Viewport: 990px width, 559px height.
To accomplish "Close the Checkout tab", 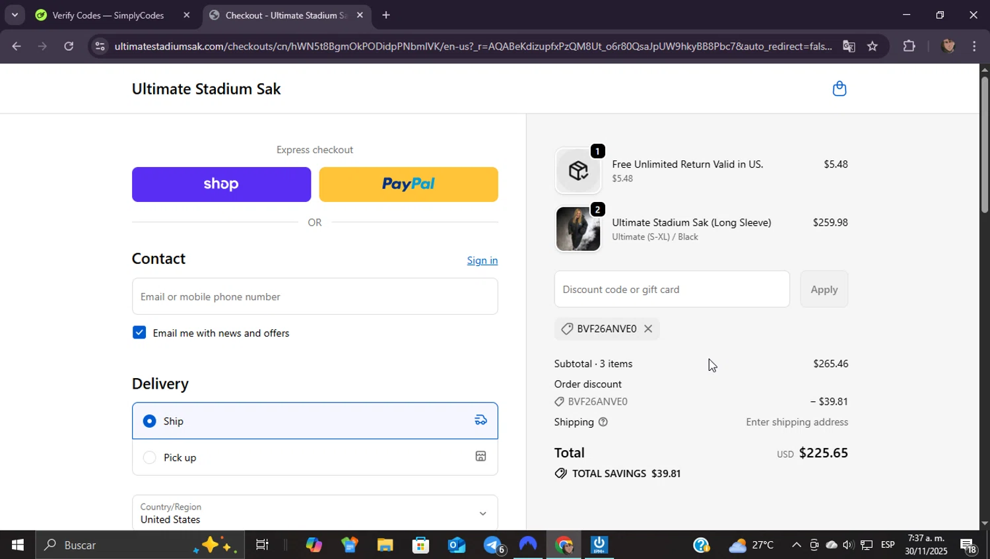I will 360,15.
